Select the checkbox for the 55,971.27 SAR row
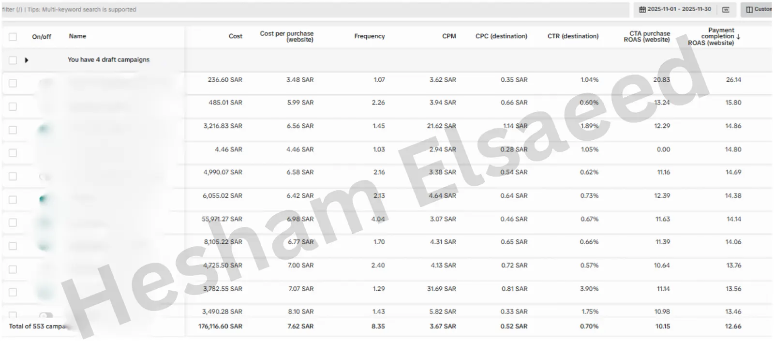Image resolution: width=774 pixels, height=341 pixels. pyautogui.click(x=13, y=222)
